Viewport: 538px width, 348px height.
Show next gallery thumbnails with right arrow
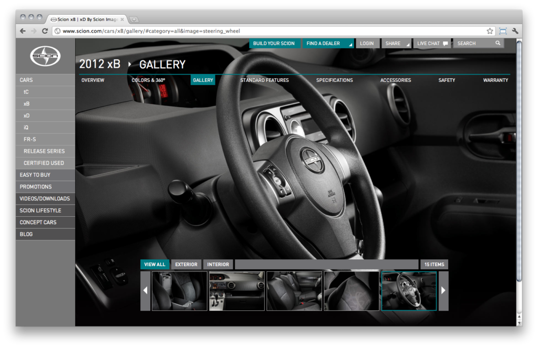pos(443,291)
